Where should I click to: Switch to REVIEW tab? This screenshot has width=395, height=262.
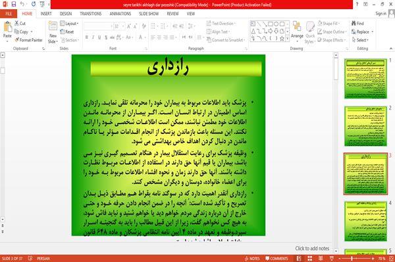(172, 14)
